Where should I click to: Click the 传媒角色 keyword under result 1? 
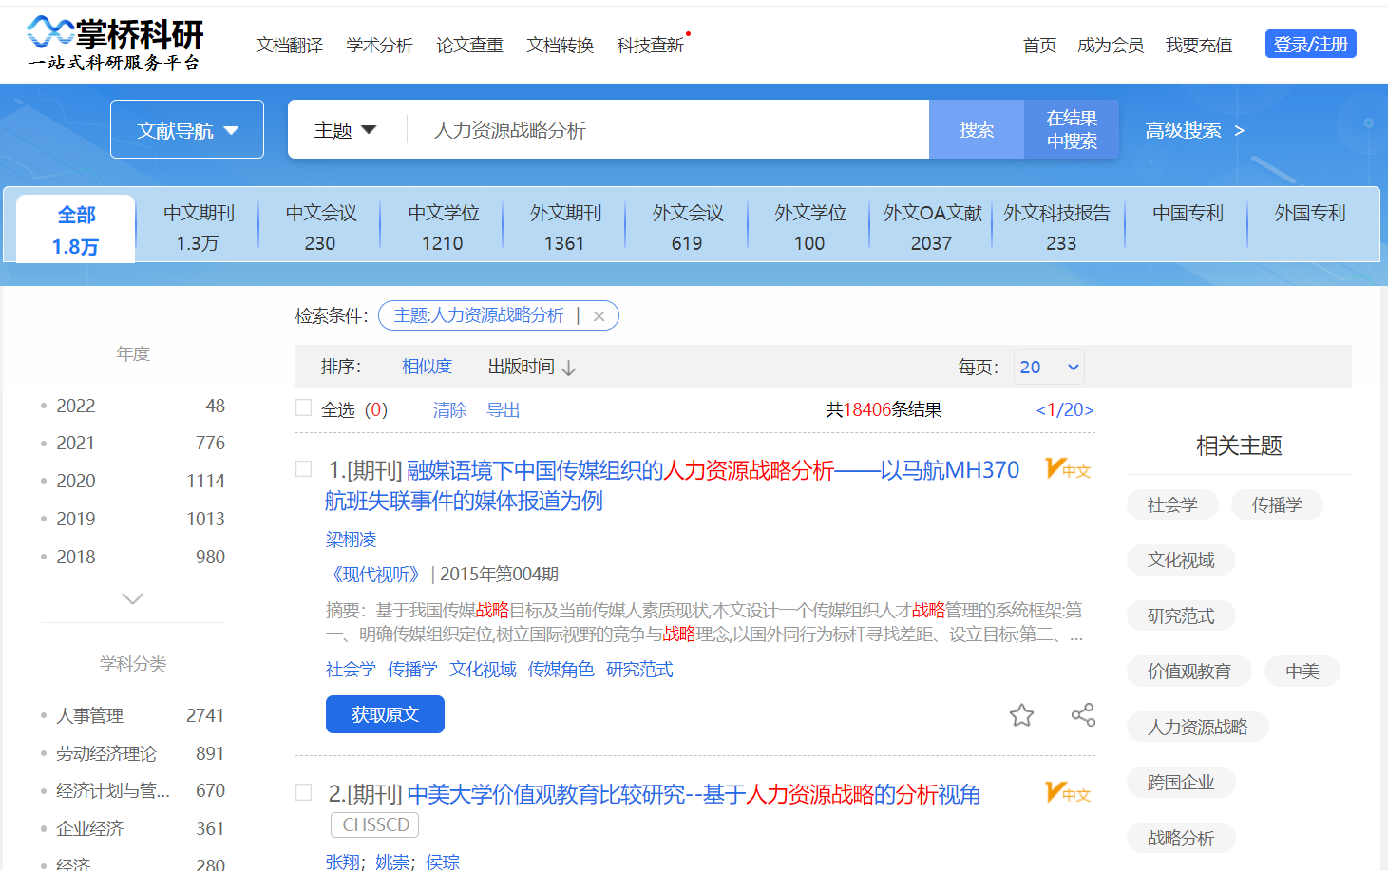(561, 670)
